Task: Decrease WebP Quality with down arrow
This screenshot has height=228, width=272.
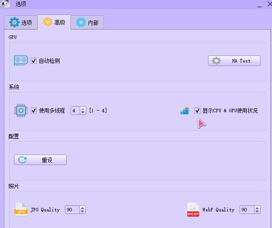Action: coord(258,211)
